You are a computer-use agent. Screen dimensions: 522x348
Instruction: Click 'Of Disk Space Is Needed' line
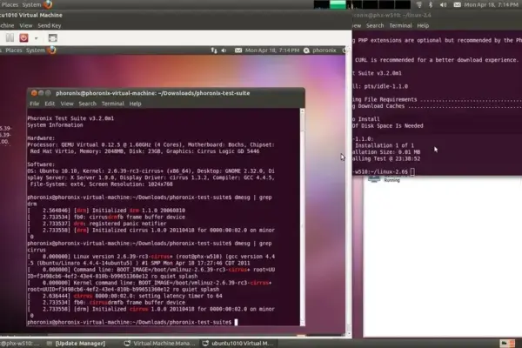pos(388,125)
